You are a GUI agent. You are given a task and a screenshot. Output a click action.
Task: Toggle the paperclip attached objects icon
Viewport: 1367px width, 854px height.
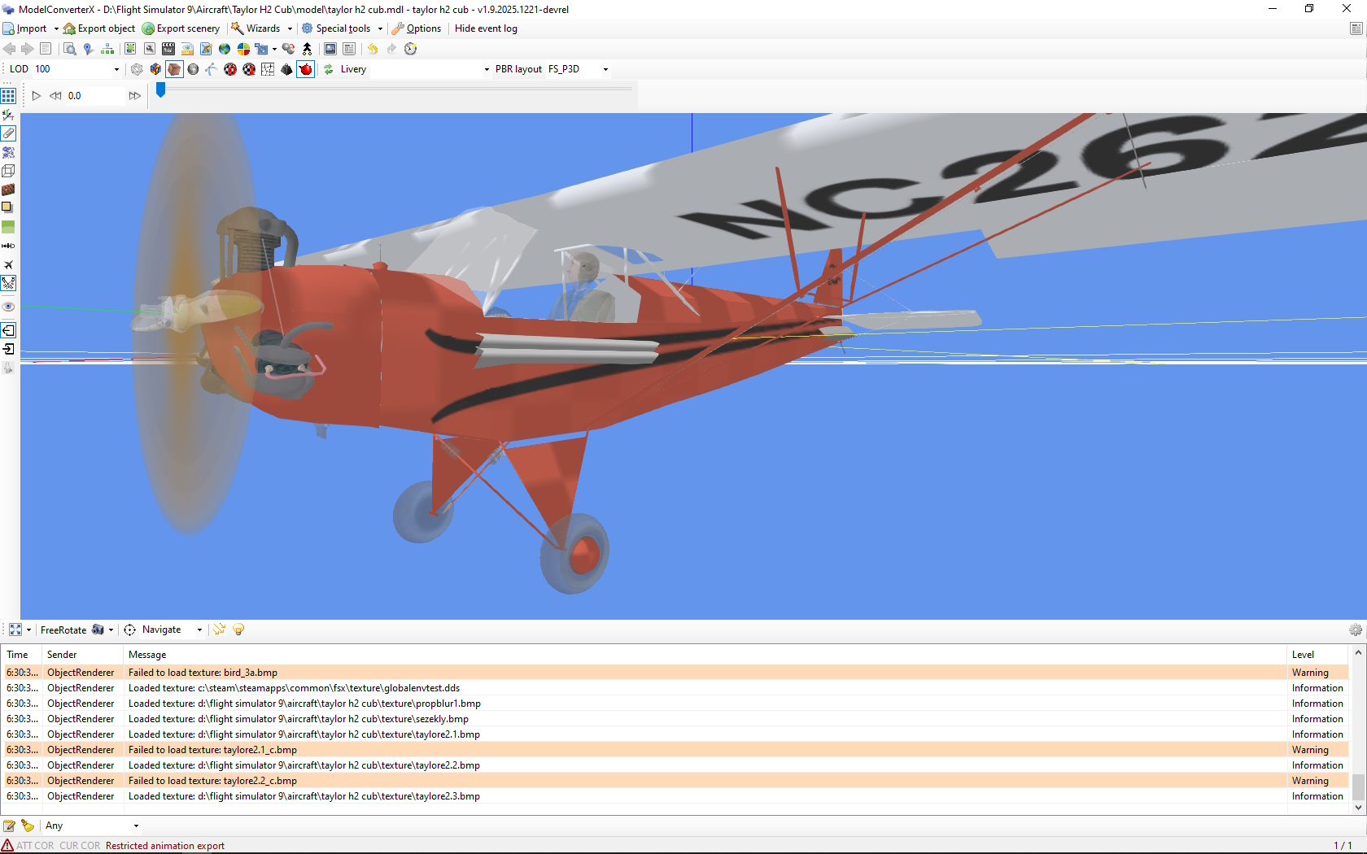pyautogui.click(x=8, y=133)
